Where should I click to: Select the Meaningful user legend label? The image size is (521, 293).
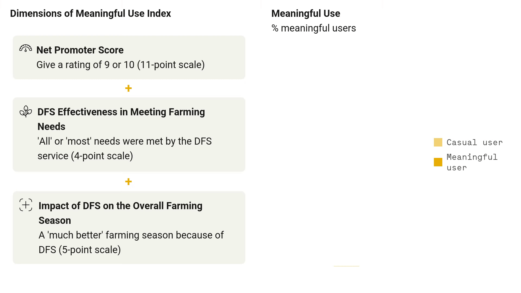pos(472,162)
